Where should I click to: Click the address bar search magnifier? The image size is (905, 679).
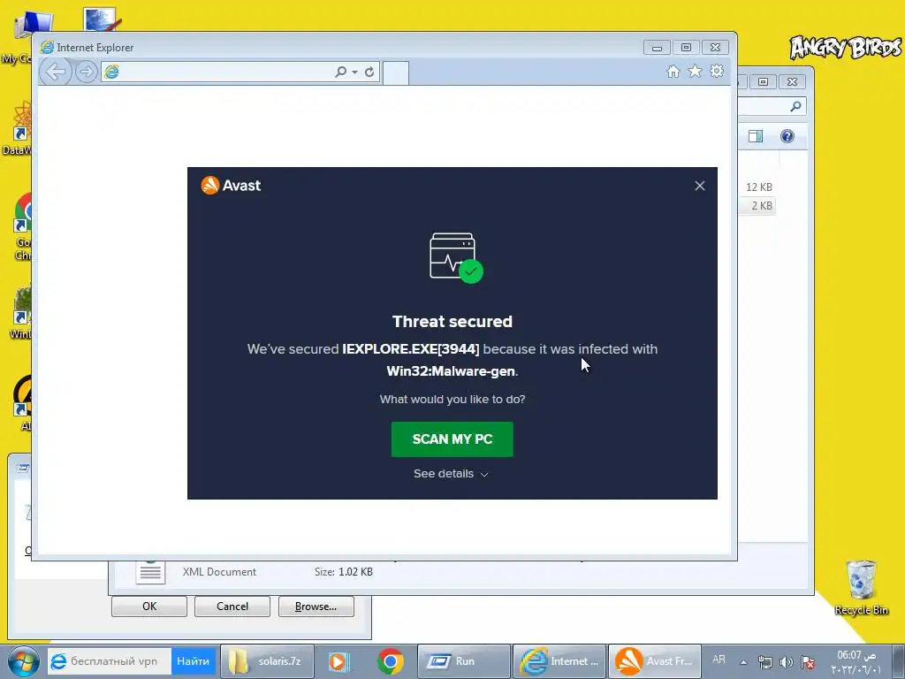340,72
